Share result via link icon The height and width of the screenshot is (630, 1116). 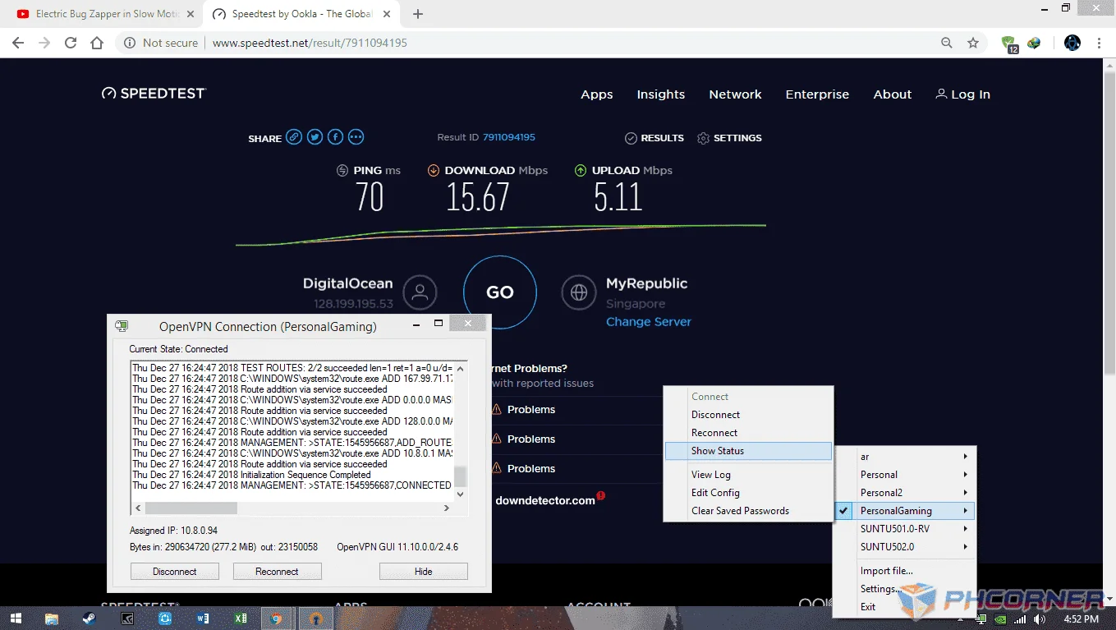pos(294,137)
